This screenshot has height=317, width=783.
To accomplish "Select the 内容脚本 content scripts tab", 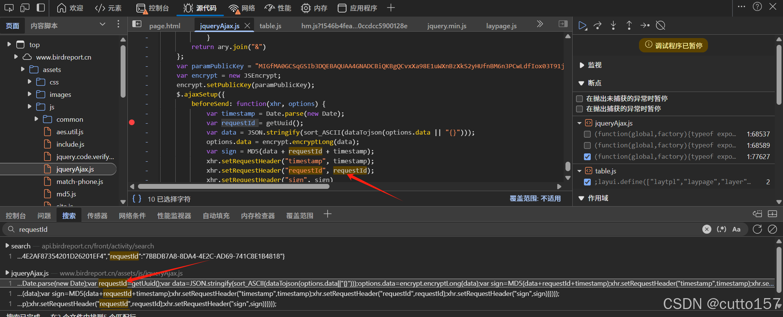I will coord(44,26).
